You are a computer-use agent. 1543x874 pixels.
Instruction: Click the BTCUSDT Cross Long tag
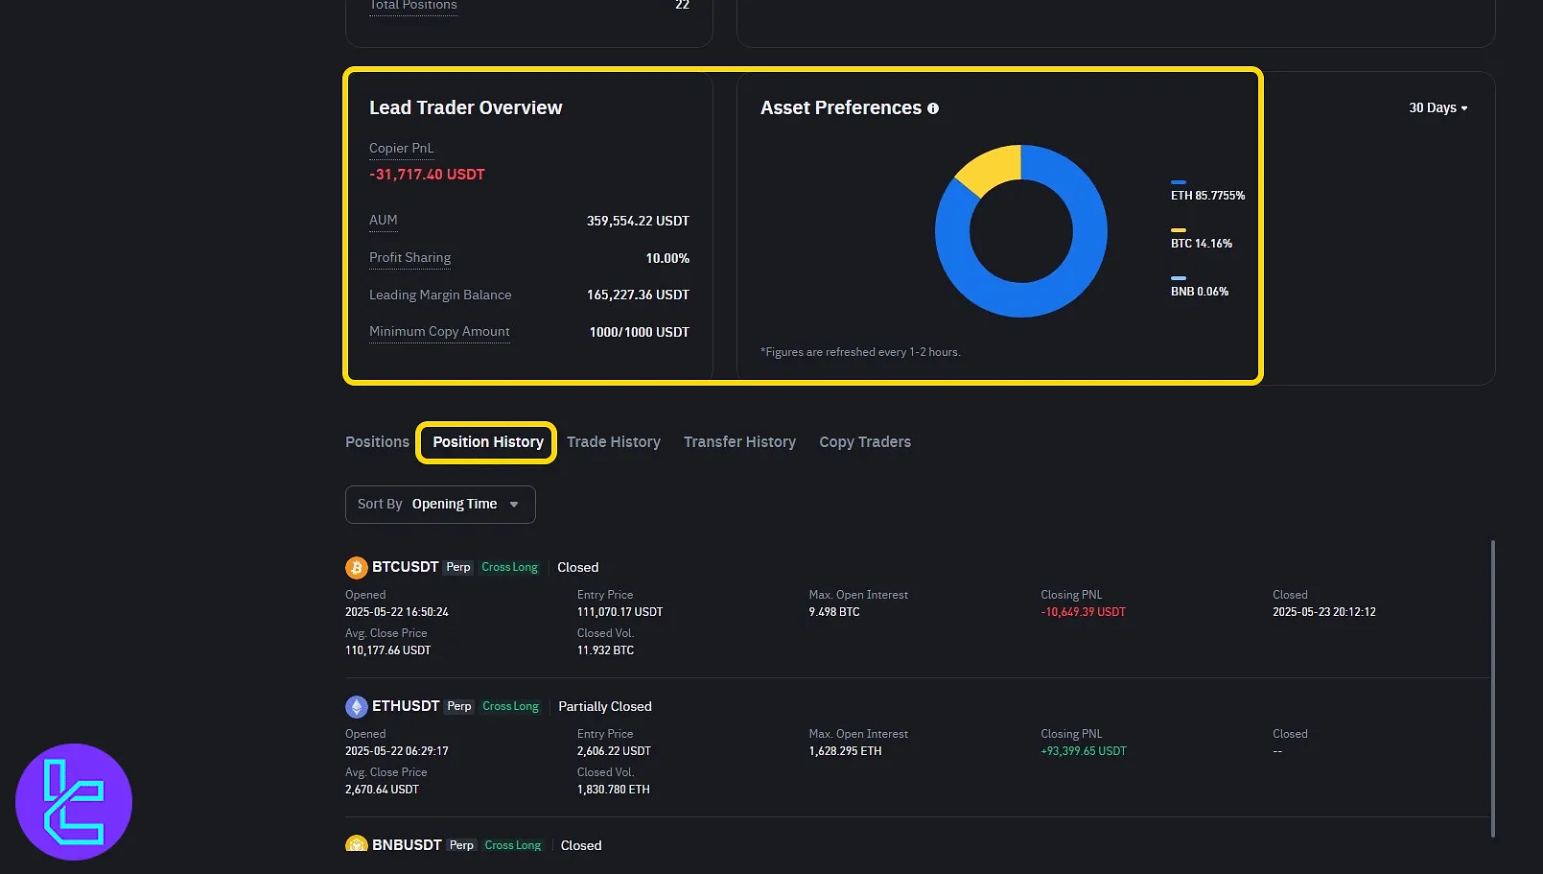coord(509,568)
